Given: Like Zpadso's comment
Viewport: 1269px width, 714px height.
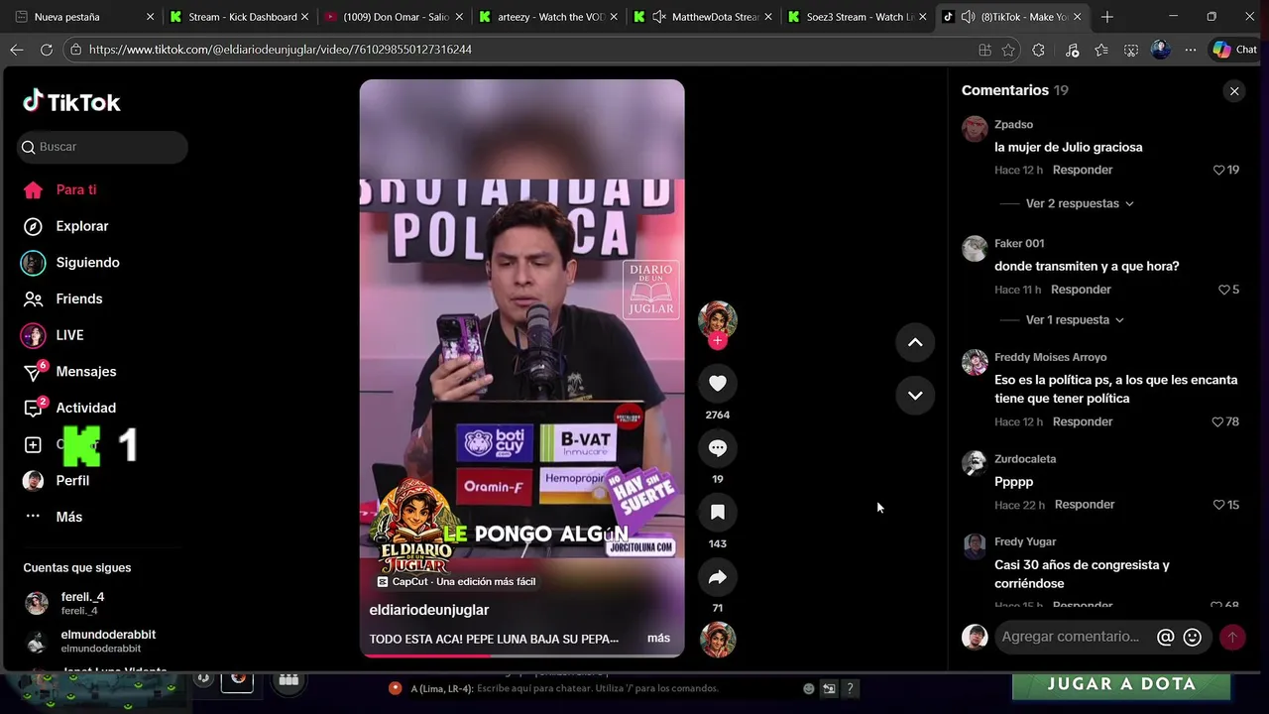Looking at the screenshot, I should pyautogui.click(x=1219, y=171).
